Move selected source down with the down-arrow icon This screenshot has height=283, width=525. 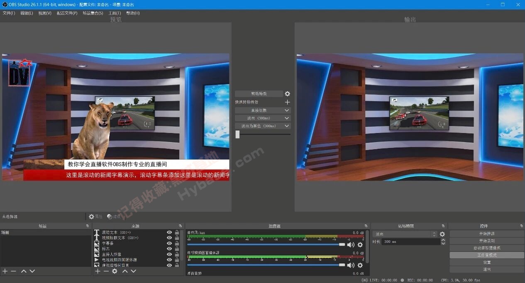click(x=133, y=271)
